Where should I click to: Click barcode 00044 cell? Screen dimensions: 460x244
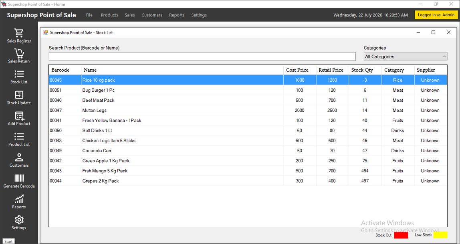65,181
